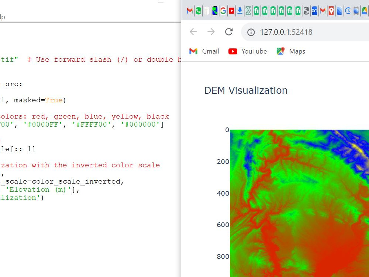Select the first Fiverr pinned tab
Screen dimensions: 369x277
(x=256, y=11)
